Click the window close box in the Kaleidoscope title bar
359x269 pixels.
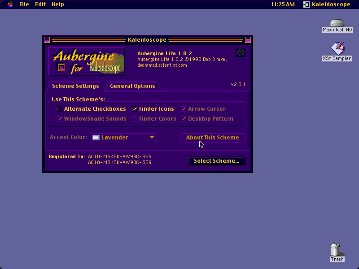click(47, 40)
